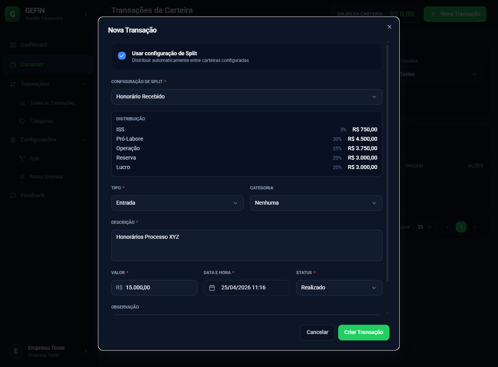The width and height of the screenshot is (498, 367).
Task: Open the Configuração de Split dropdown
Action: (246, 97)
